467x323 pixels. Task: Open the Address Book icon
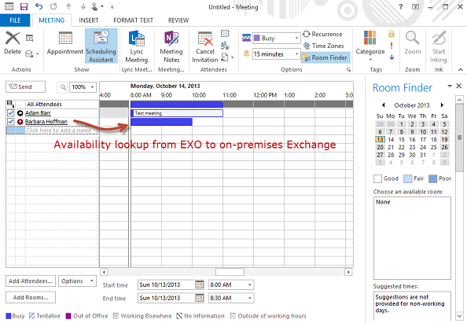click(x=225, y=33)
